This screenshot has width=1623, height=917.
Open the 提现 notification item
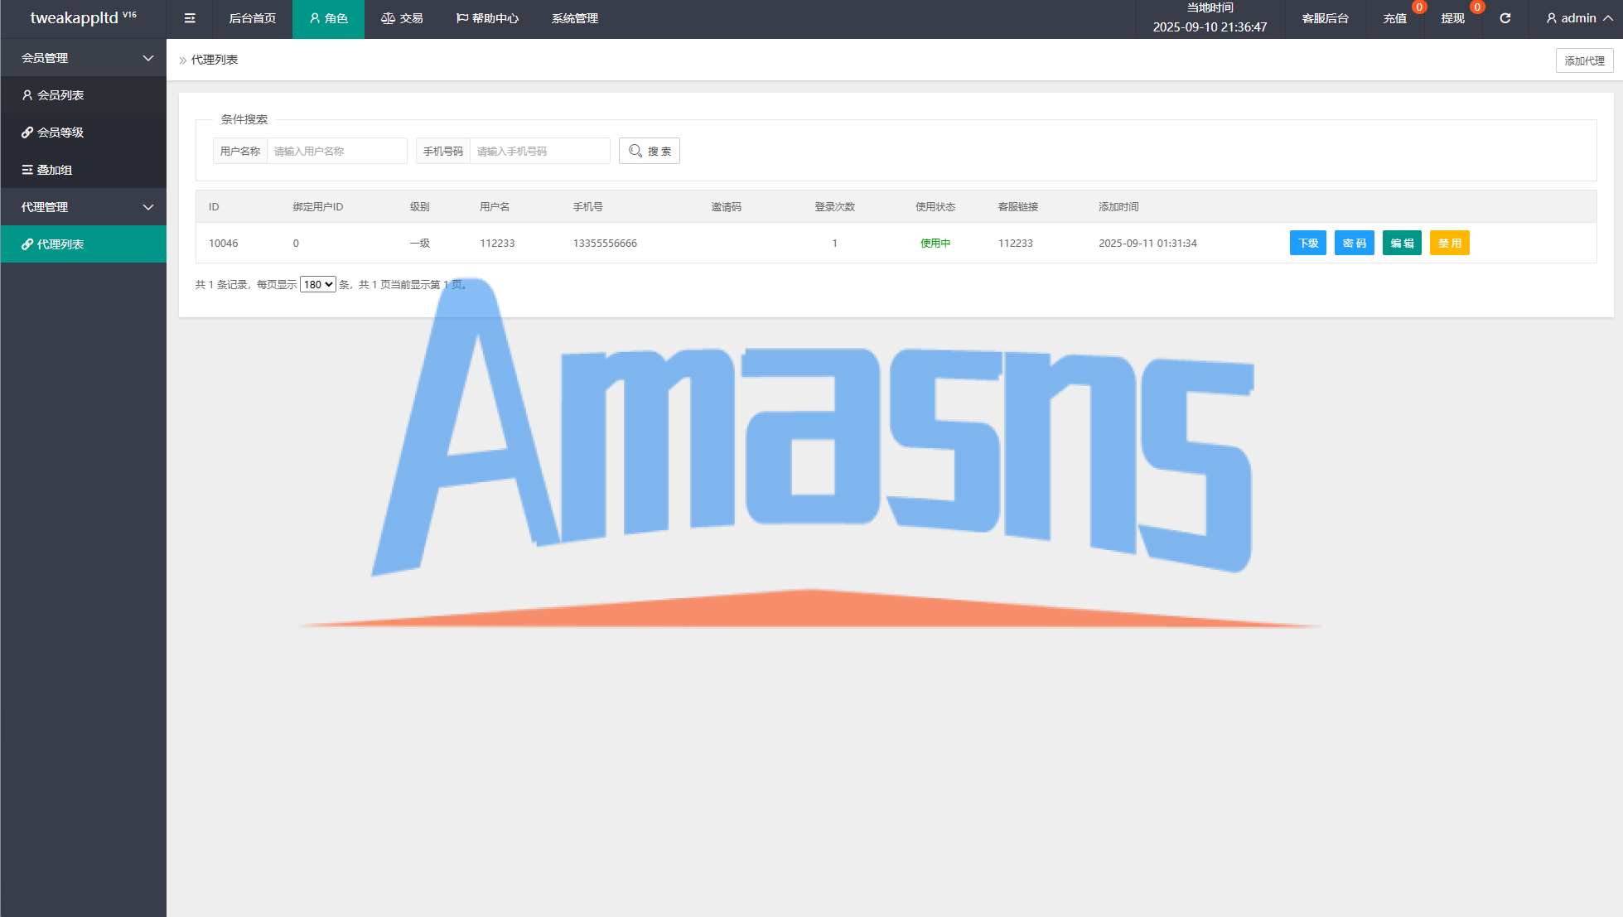[1452, 18]
